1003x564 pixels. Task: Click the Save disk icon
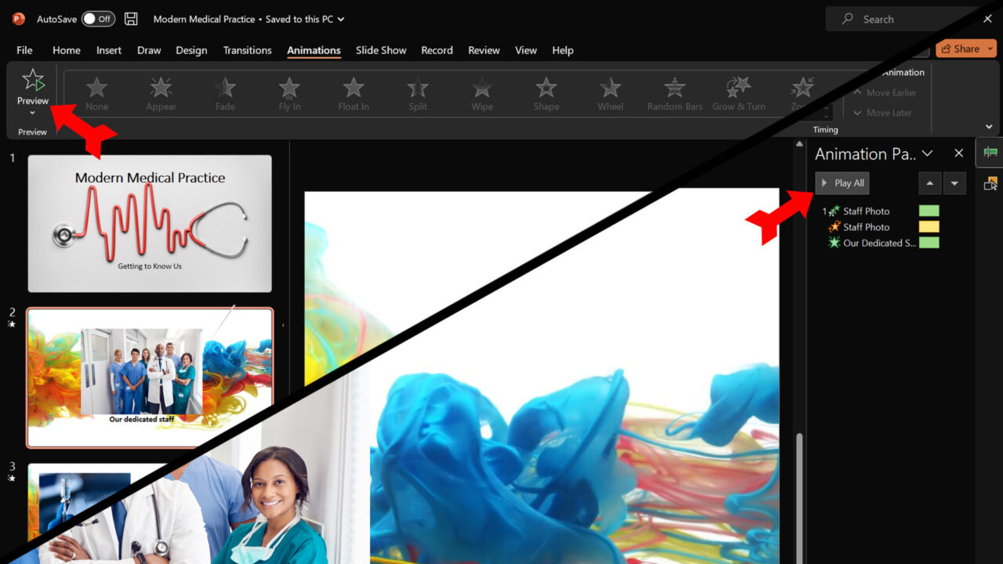[132, 19]
